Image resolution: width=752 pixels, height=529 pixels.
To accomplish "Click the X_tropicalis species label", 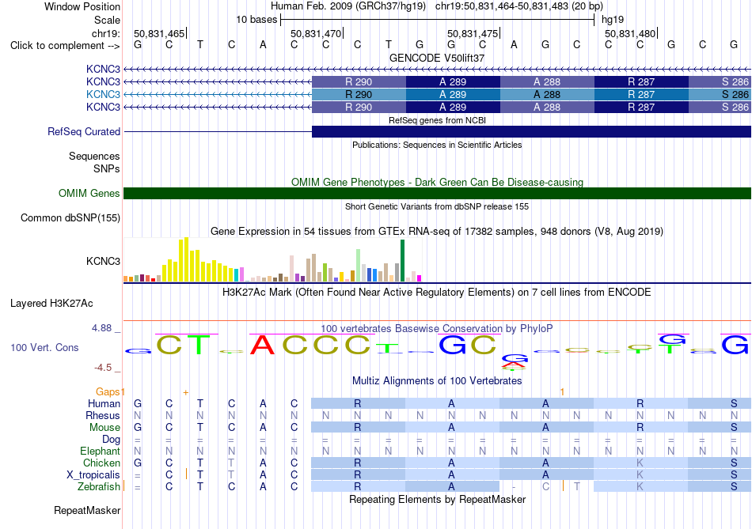I will click(x=93, y=475).
